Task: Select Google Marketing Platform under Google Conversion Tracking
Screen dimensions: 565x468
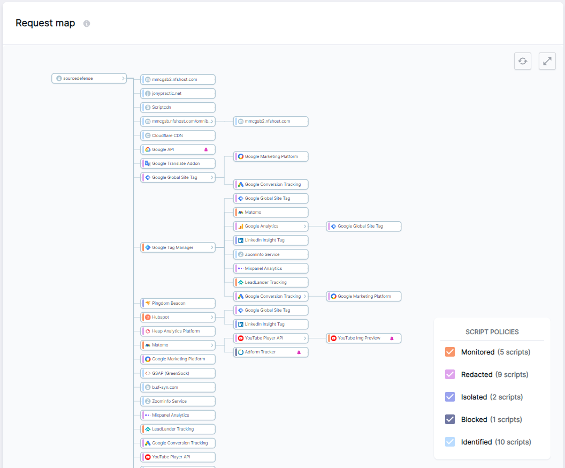Action: 364,296
